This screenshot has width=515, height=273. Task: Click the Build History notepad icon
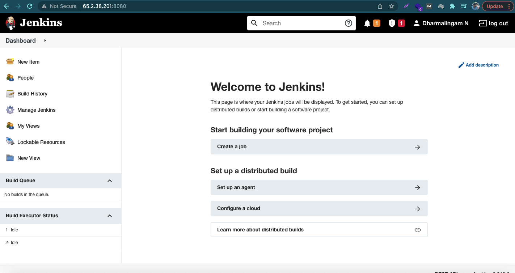click(x=10, y=93)
